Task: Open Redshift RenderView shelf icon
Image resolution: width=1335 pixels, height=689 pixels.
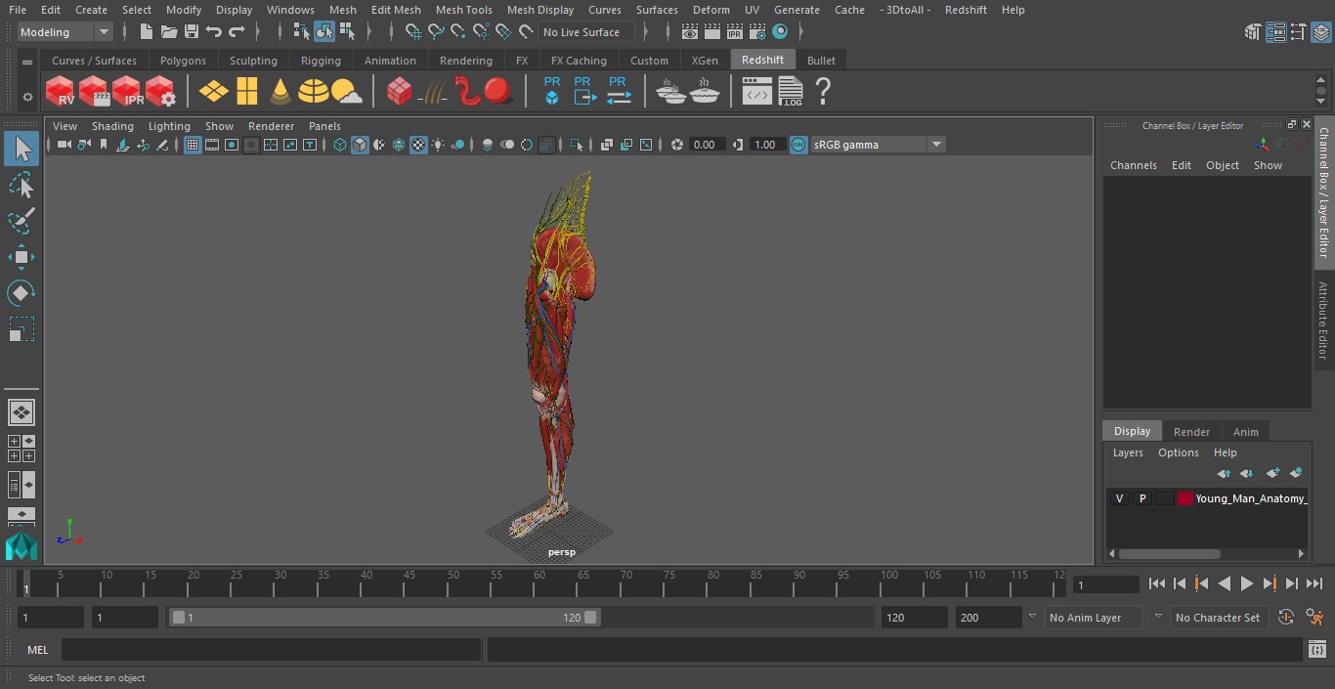Action: (61, 92)
